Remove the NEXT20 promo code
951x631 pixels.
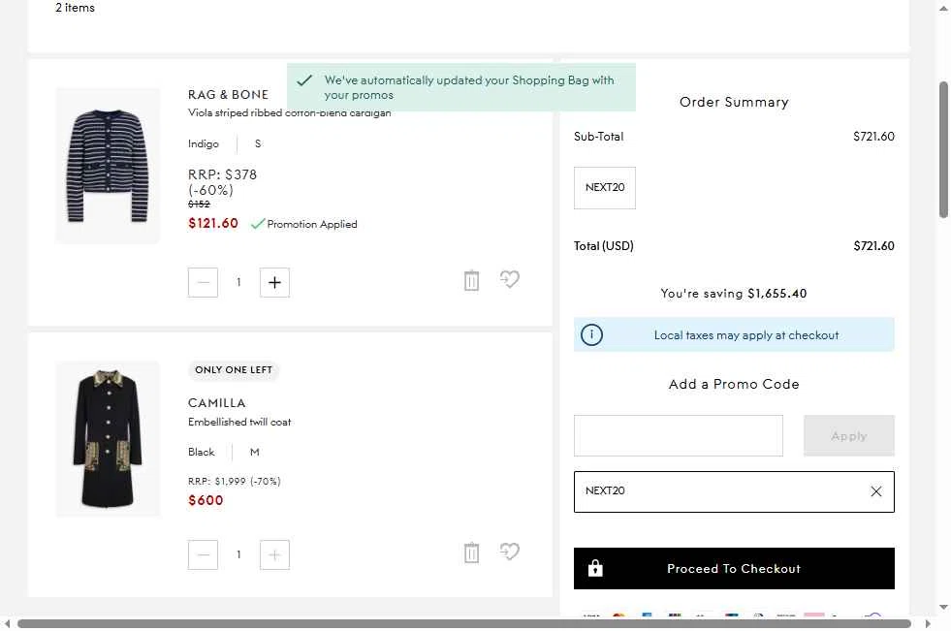click(875, 491)
